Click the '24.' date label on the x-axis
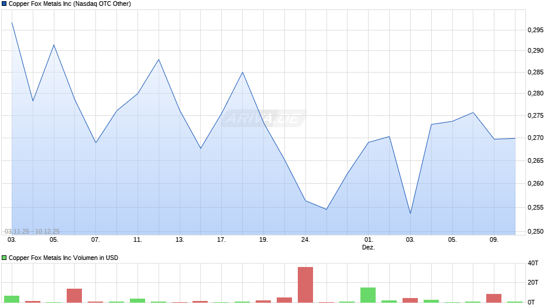550x308 pixels. tap(305, 239)
